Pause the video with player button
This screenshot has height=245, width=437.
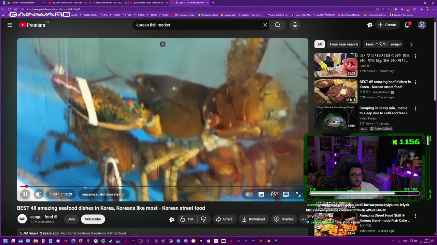pos(25,194)
